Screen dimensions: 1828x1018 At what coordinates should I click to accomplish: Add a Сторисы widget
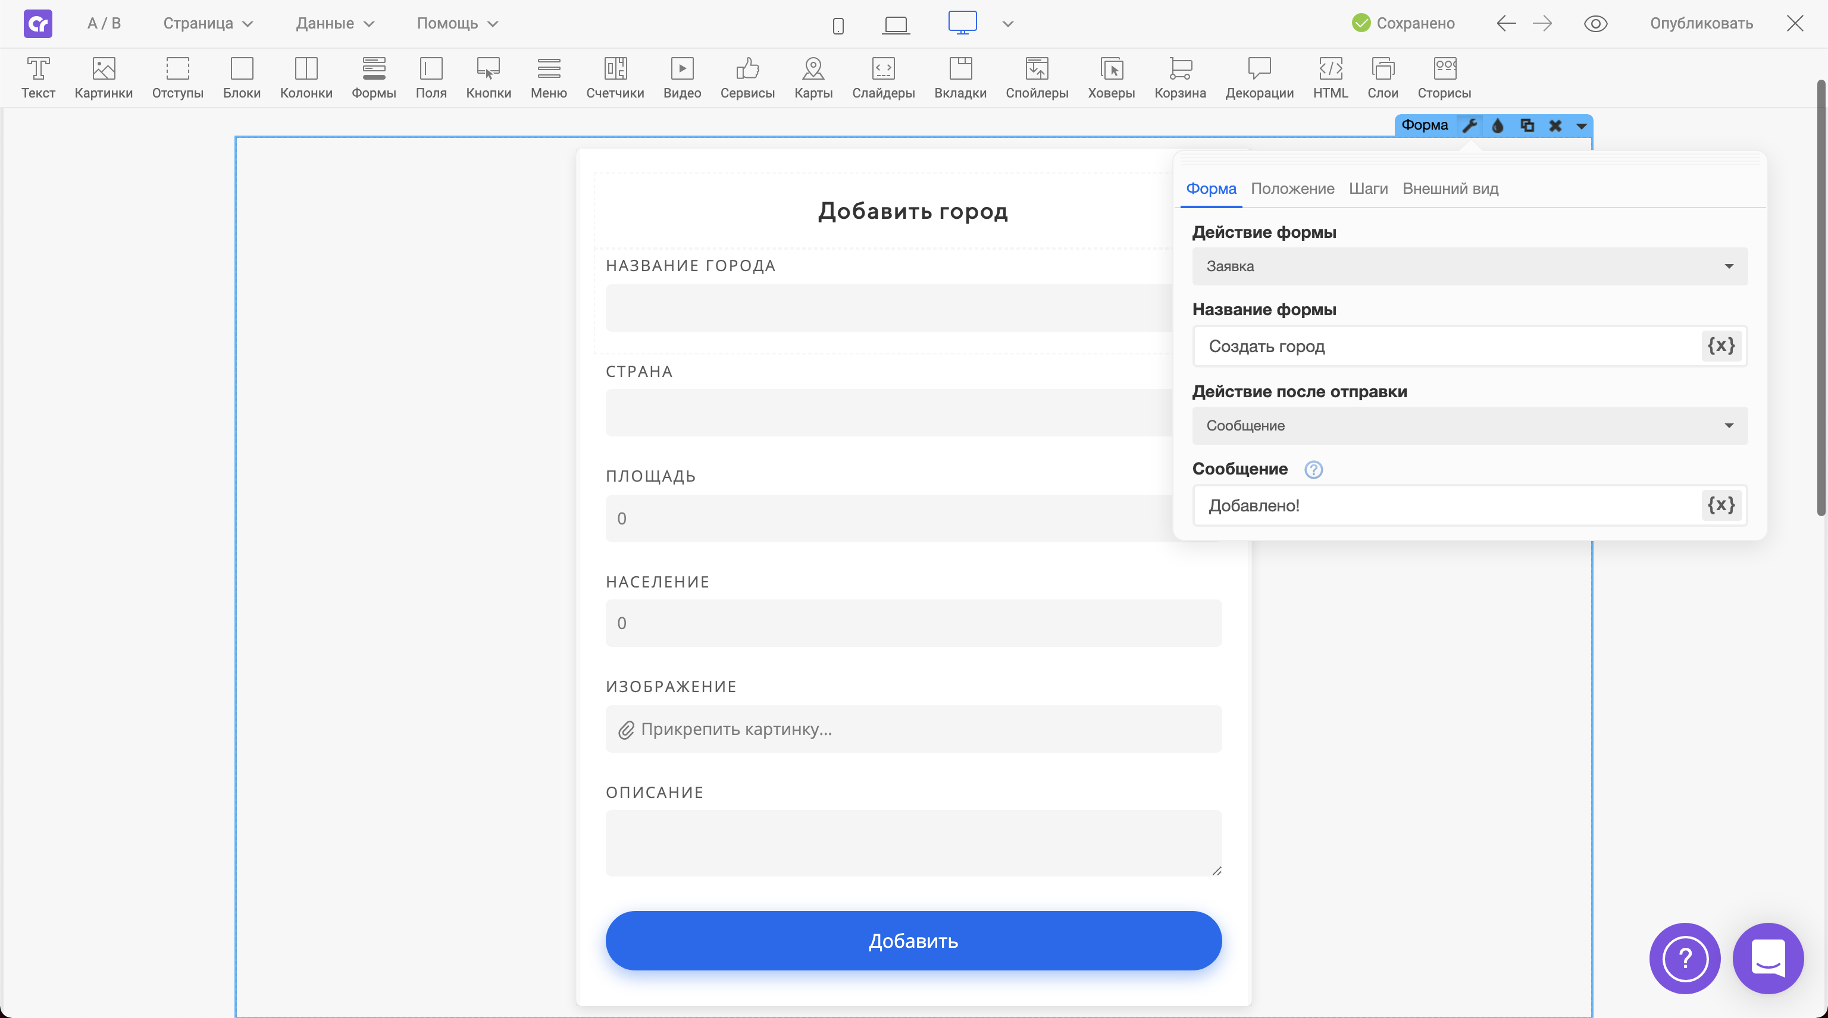(x=1444, y=78)
